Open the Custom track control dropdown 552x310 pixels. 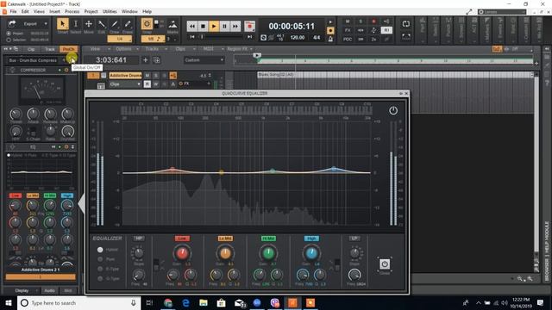(x=204, y=60)
